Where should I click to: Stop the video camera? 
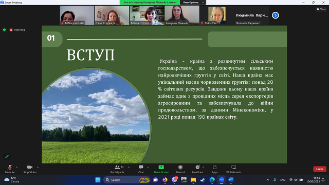[30, 169]
